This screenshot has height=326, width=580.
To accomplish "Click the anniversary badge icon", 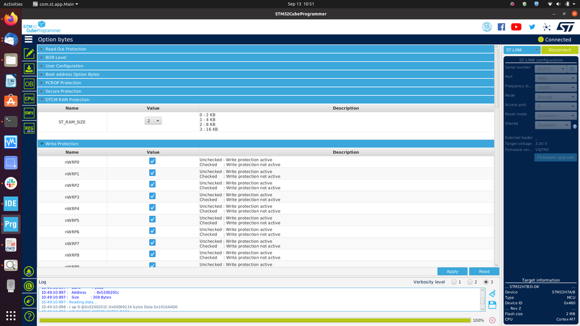I will tap(487, 27).
